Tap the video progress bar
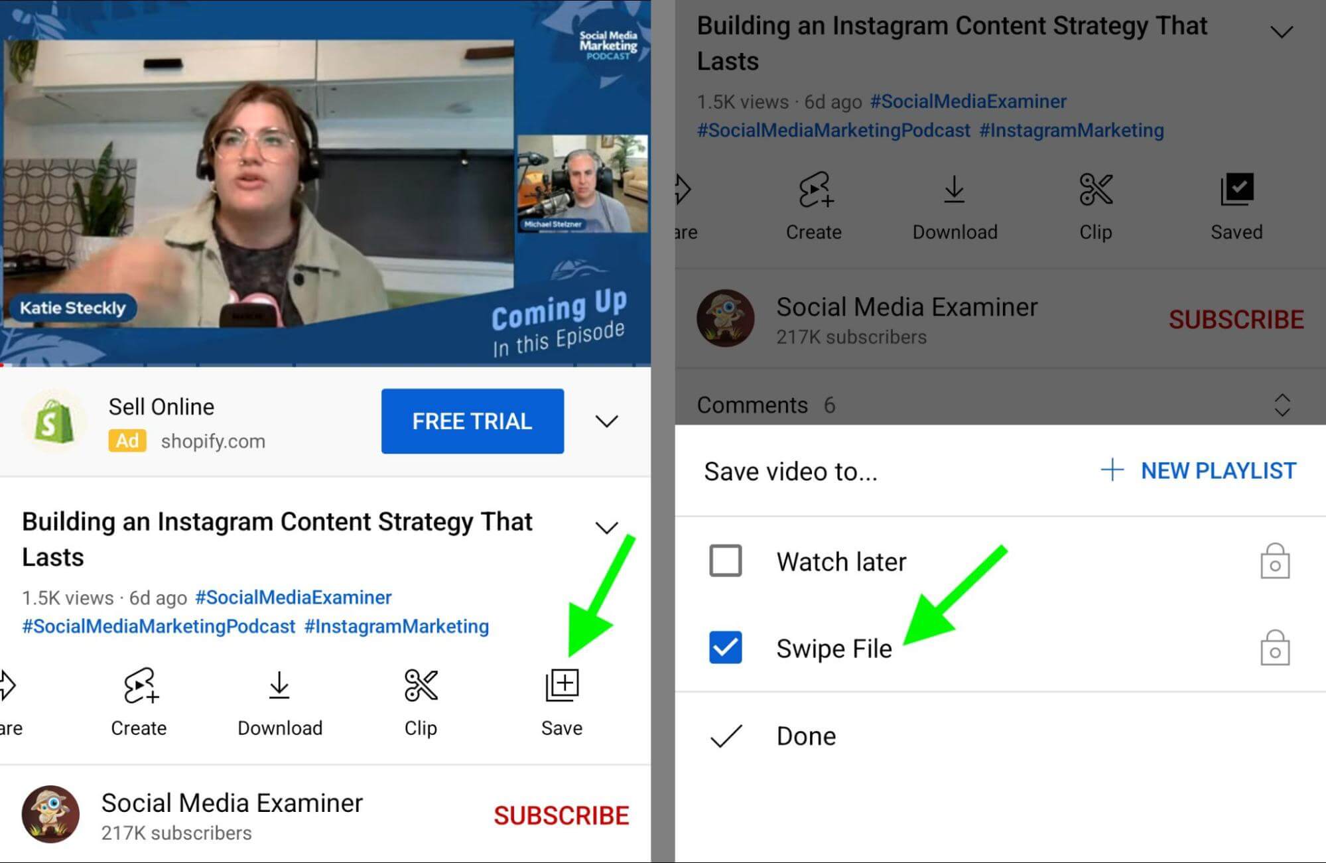The height and width of the screenshot is (863, 1326). [x=325, y=365]
